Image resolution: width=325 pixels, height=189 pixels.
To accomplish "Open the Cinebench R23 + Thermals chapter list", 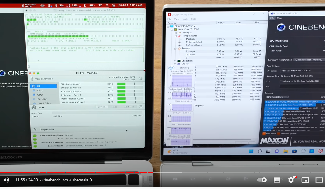I will click(x=67, y=180).
